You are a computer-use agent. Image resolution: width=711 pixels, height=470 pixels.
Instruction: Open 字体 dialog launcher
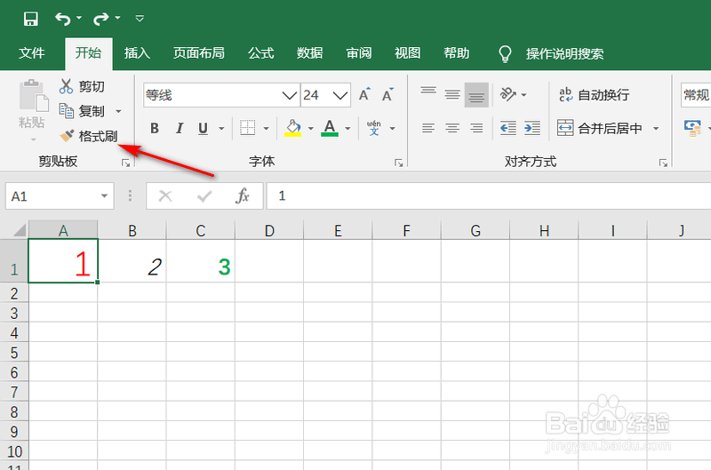398,163
